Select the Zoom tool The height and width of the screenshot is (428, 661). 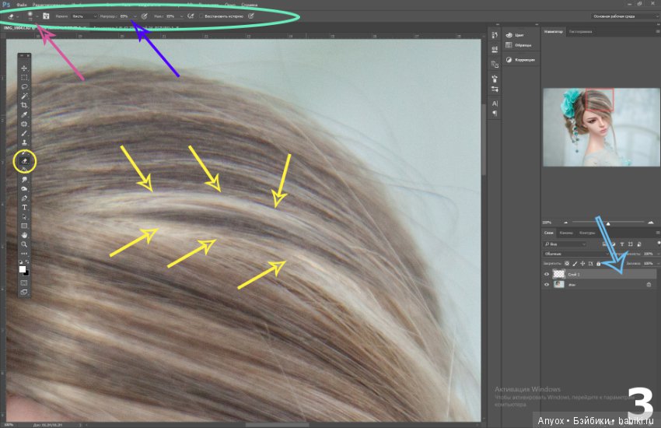tap(24, 244)
